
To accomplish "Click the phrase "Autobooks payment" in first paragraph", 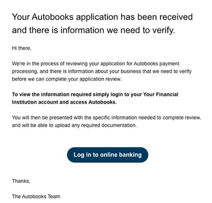I will point(156,64).
